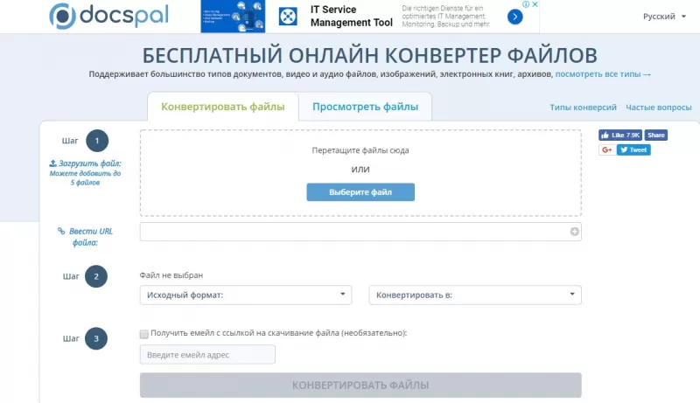This screenshot has width=700, height=403.
Task: Focus the file URL input field
Action: [x=360, y=232]
